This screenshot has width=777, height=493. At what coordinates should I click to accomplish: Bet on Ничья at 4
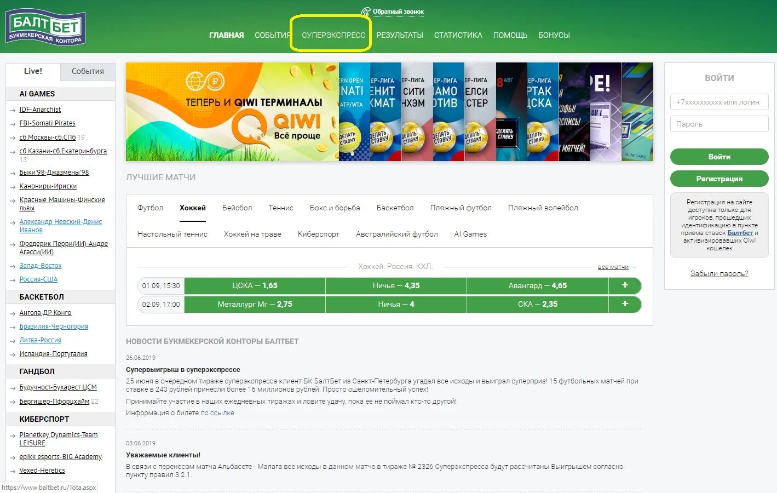click(x=396, y=304)
